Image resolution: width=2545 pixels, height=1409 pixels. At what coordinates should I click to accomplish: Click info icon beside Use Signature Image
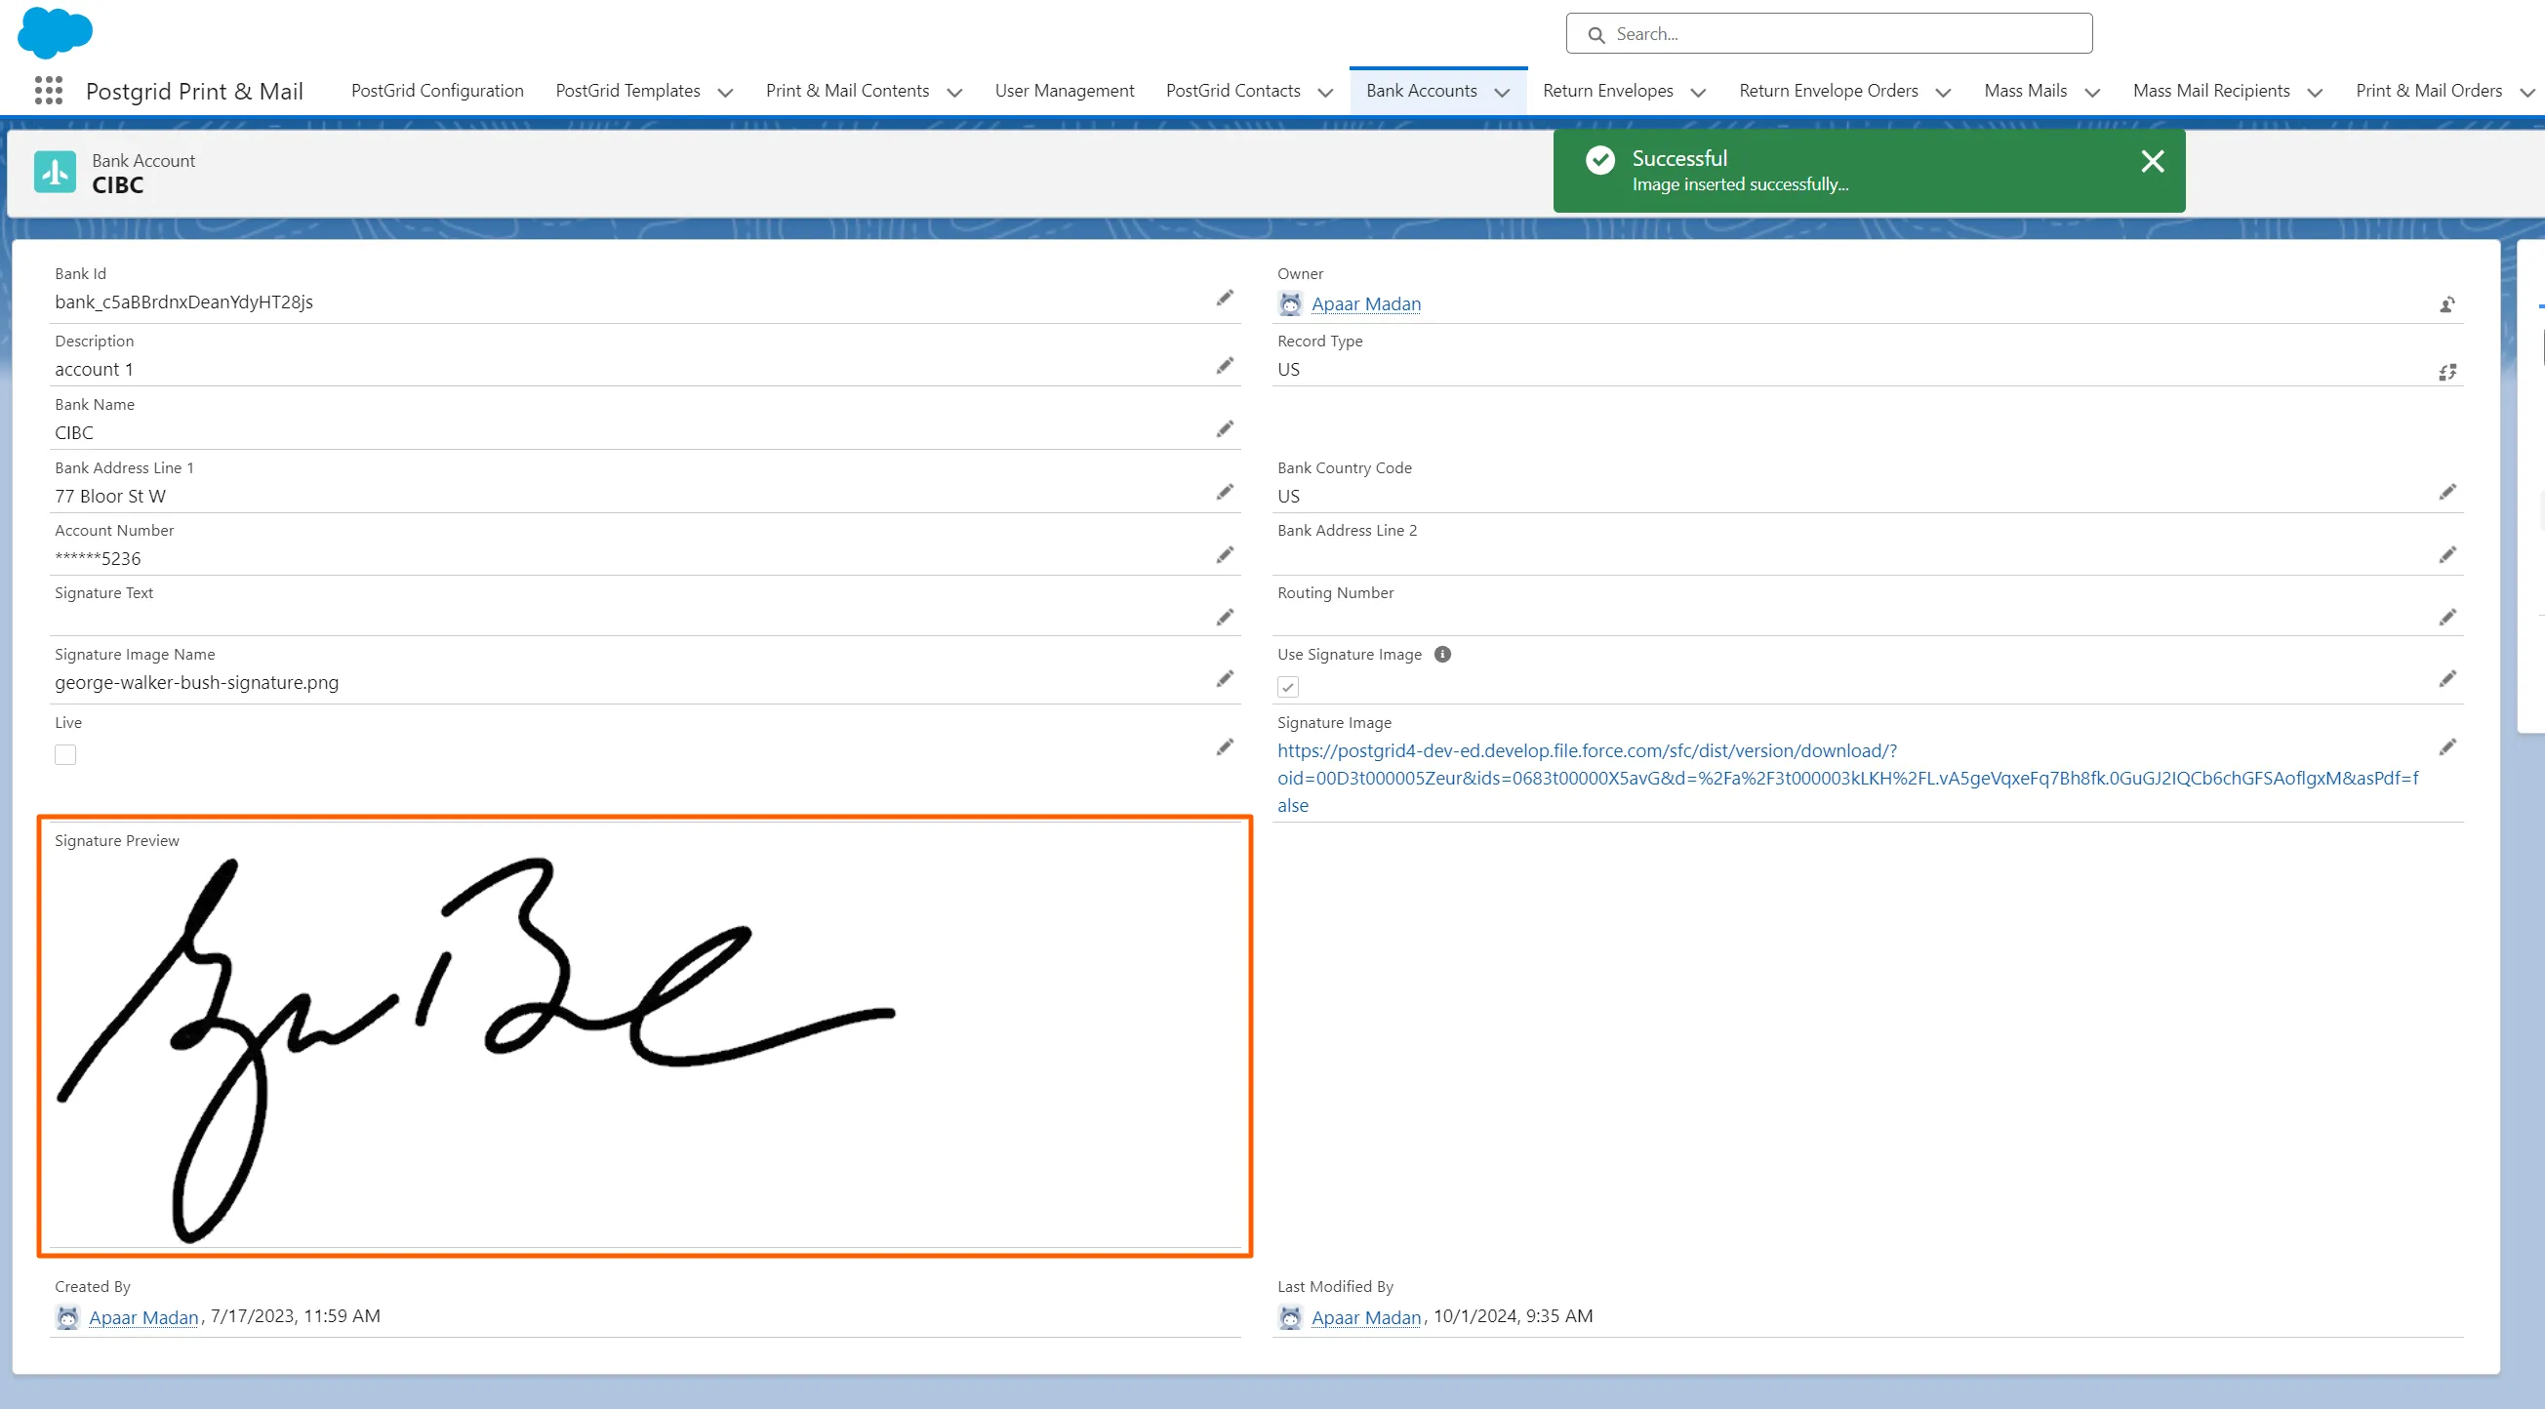(x=1441, y=654)
